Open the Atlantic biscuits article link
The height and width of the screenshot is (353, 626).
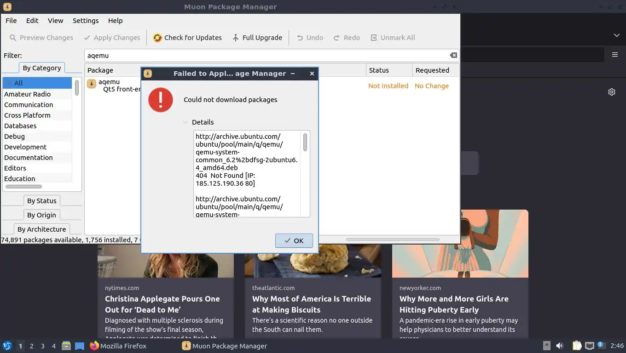click(x=312, y=304)
